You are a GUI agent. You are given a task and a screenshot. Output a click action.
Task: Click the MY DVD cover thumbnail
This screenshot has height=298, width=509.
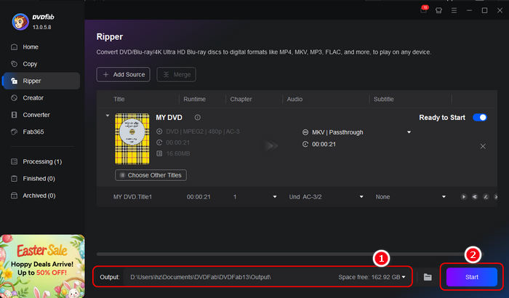pyautogui.click(x=132, y=139)
